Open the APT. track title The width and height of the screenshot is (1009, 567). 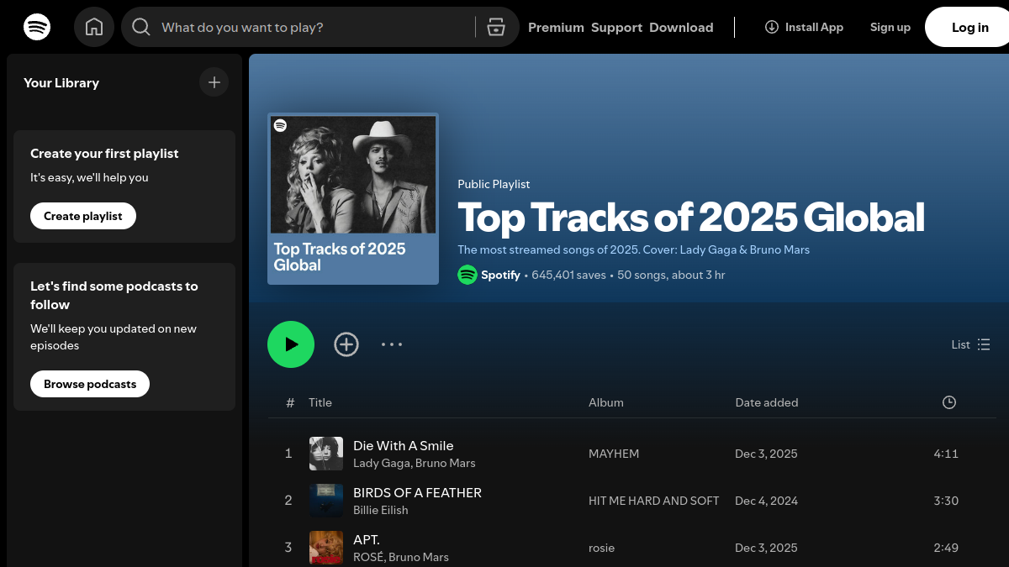point(367,539)
